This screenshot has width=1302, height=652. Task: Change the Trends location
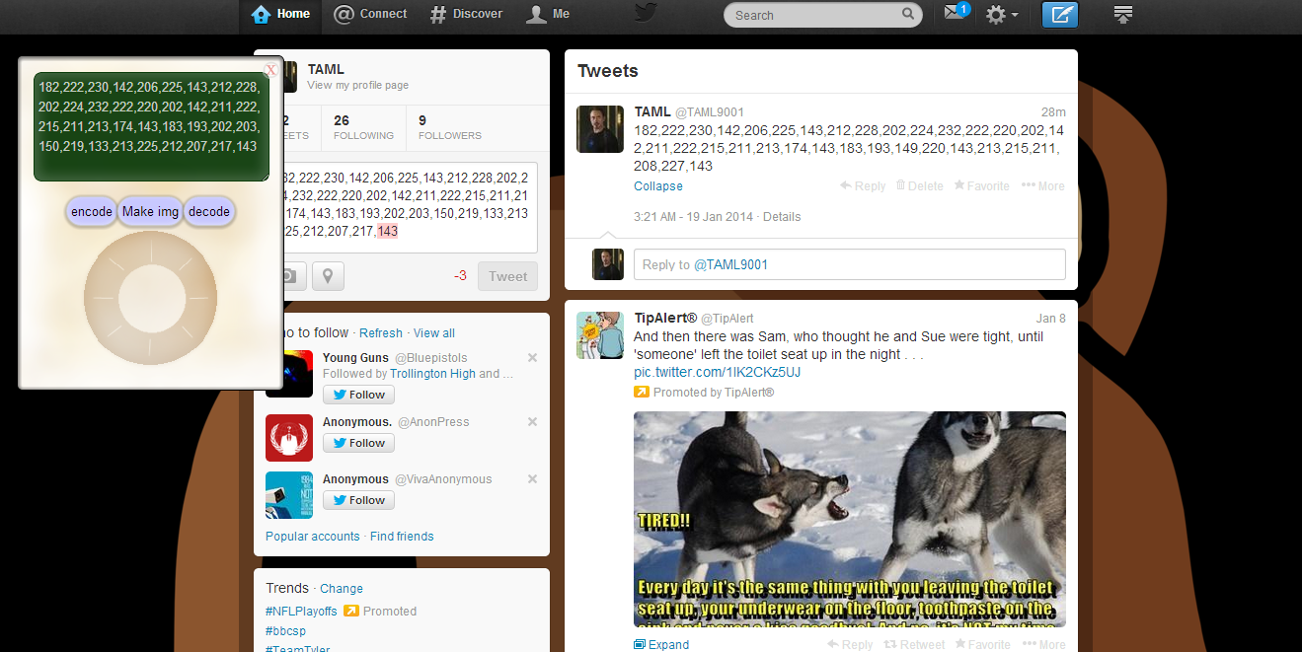click(342, 589)
